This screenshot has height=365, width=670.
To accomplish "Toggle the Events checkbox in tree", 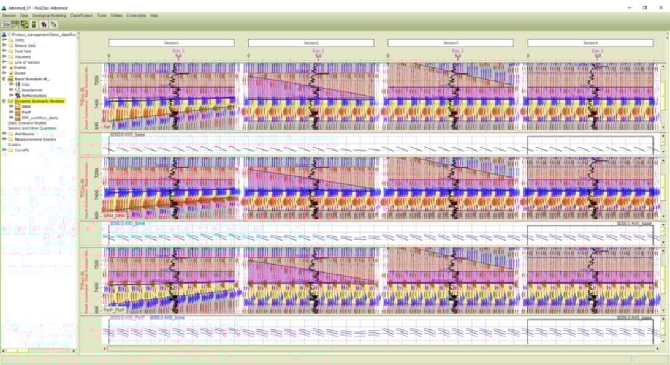I will click(11, 67).
